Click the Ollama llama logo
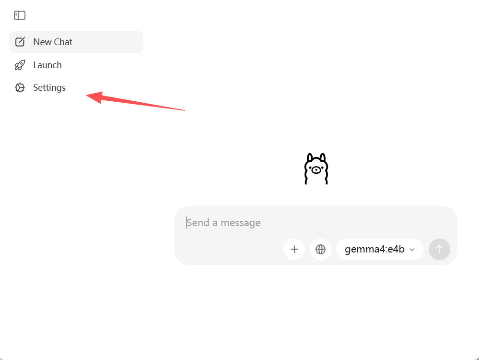The width and height of the screenshot is (479, 360). coord(316,168)
